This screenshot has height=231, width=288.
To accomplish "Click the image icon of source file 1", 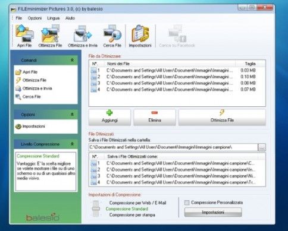I will 93,71.
